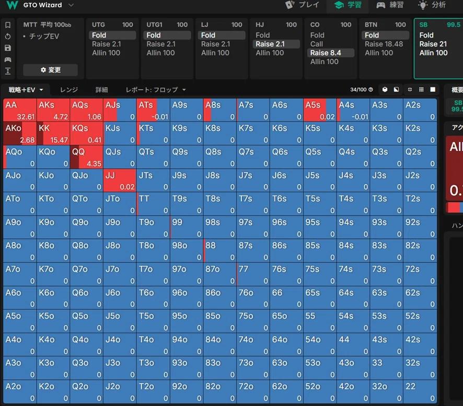The image size is (463, 406).
Task: Open the プレイ tab with cards icon
Action: [303, 5]
